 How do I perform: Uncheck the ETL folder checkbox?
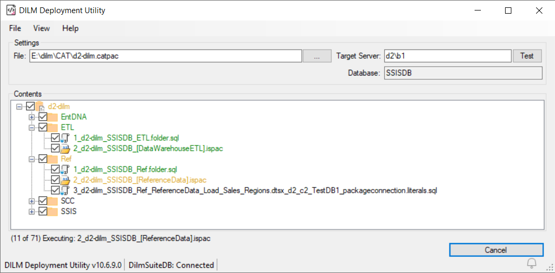(43, 127)
